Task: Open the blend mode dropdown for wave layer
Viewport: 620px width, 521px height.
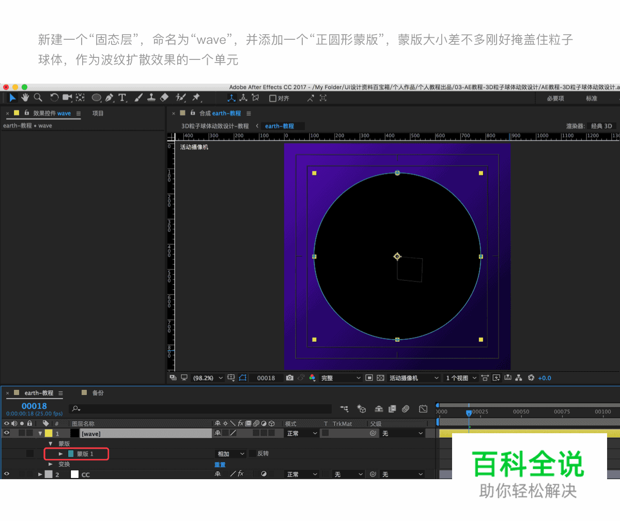Action: click(301, 433)
